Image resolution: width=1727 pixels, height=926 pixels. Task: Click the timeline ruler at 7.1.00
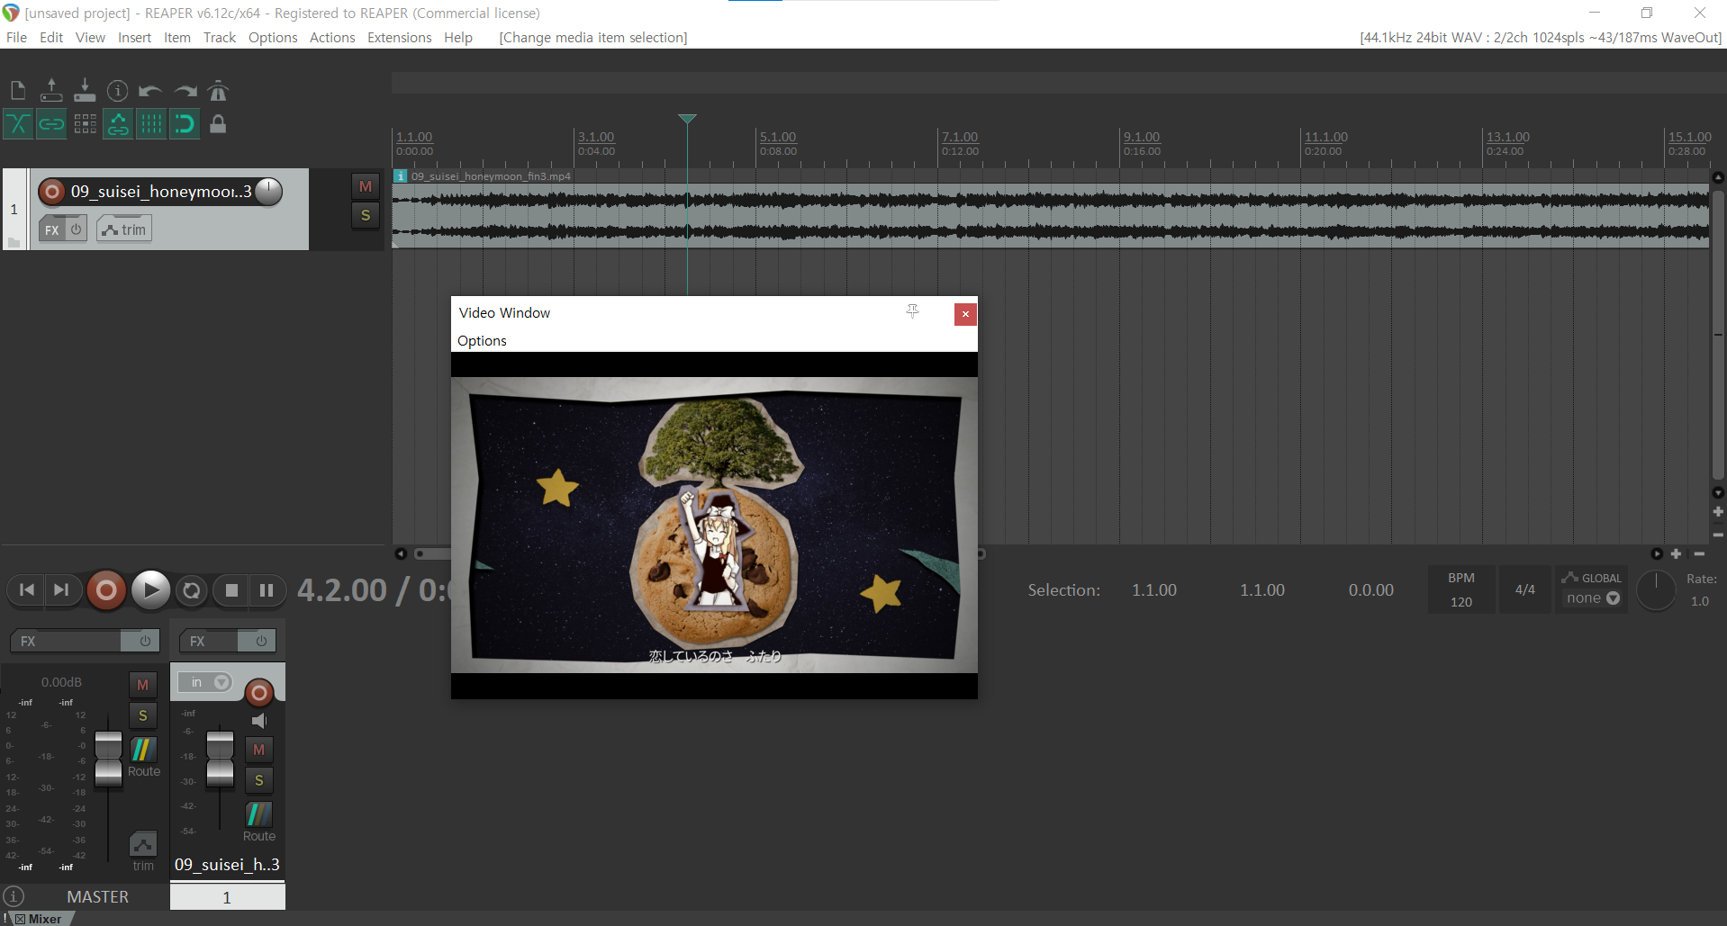(960, 137)
